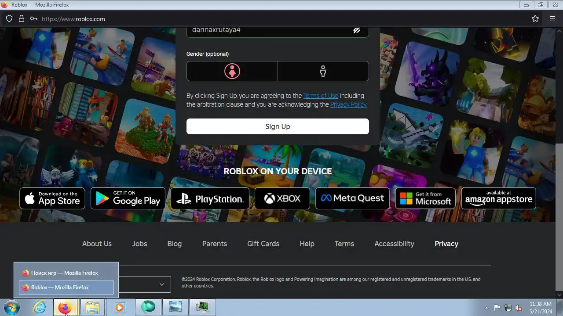
Task: Open Windows Explorer folder taskbar icon
Action: point(92,308)
